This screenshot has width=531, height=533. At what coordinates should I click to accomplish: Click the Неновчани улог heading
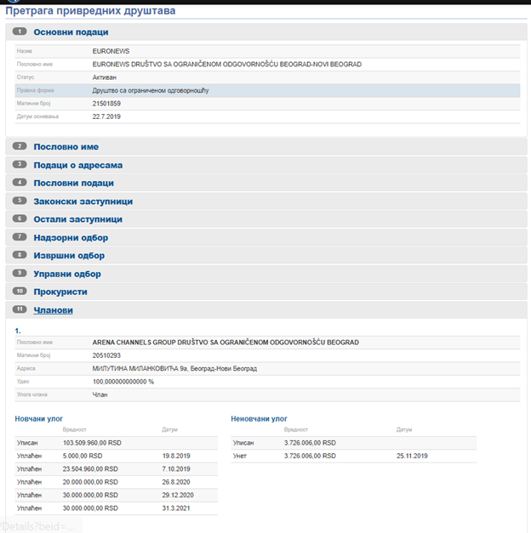pos(259,419)
